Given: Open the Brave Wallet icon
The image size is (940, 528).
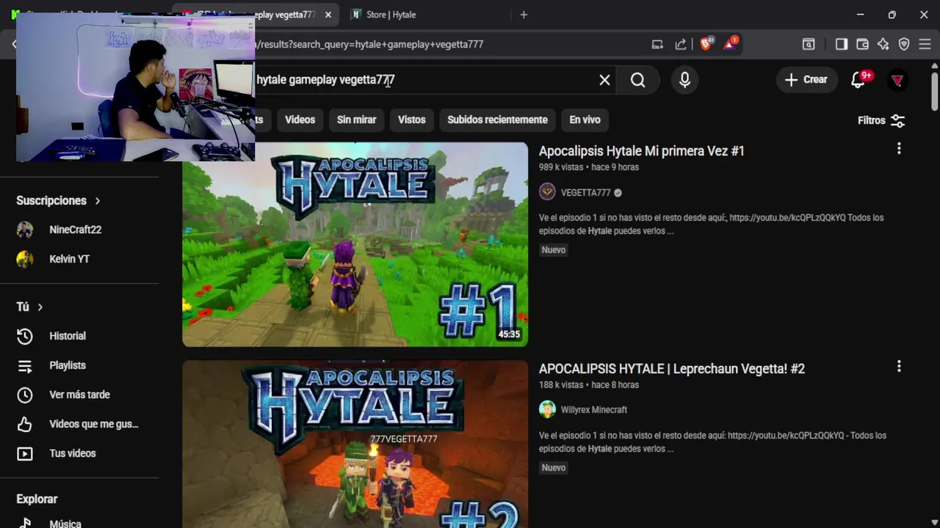Looking at the screenshot, I should [862, 44].
